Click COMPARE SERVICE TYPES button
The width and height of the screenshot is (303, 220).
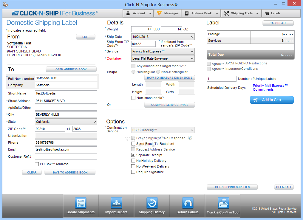(170, 105)
